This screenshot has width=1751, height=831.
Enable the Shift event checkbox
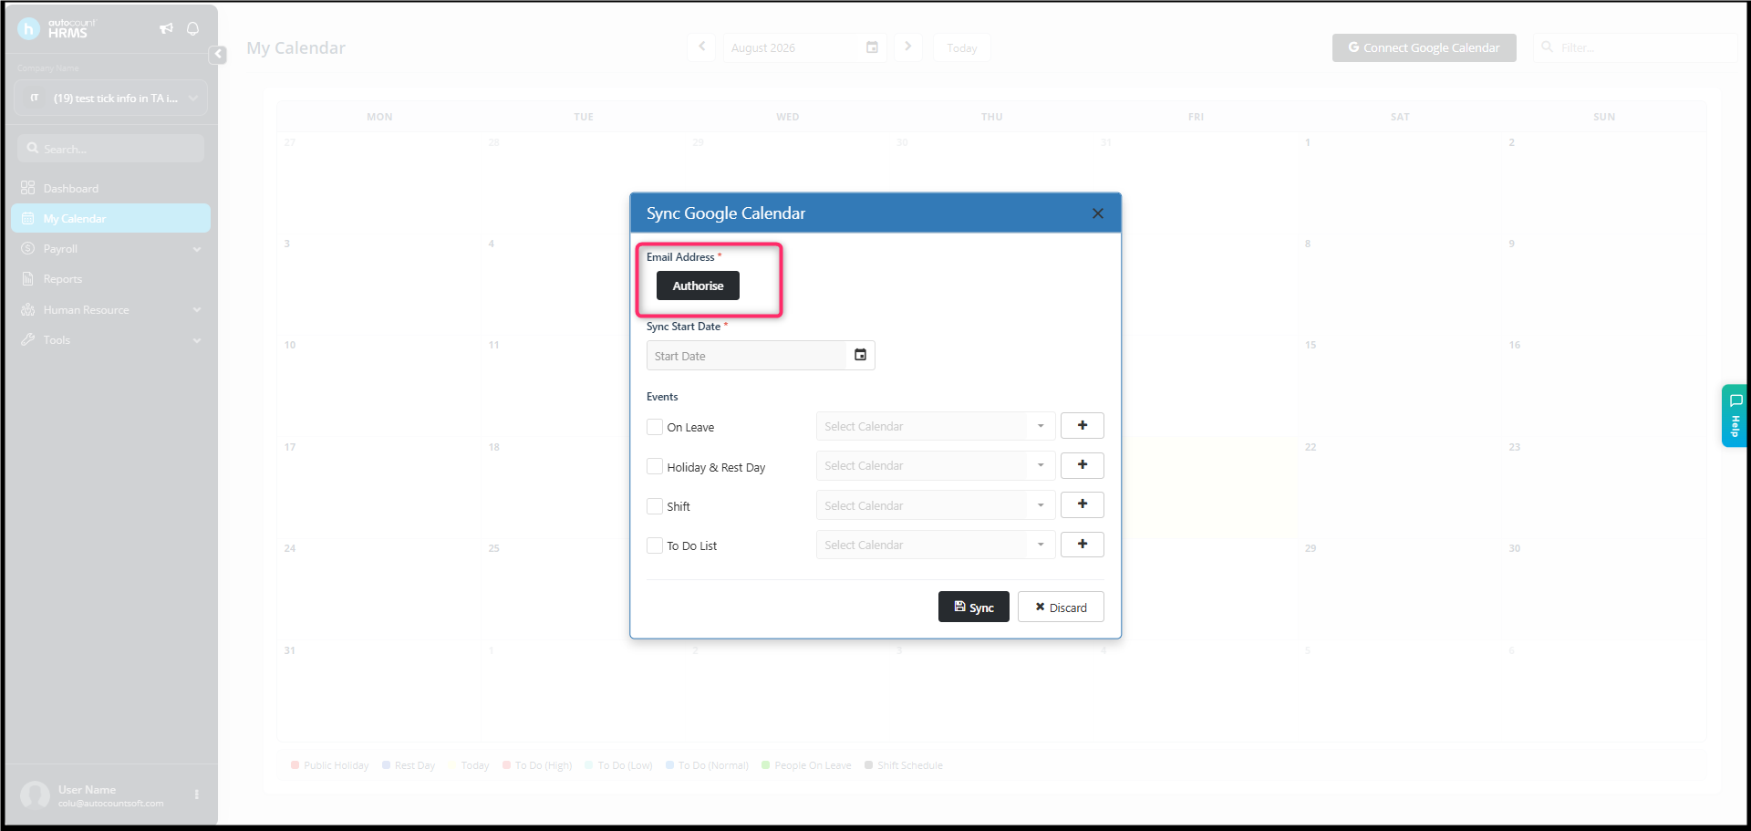point(655,506)
